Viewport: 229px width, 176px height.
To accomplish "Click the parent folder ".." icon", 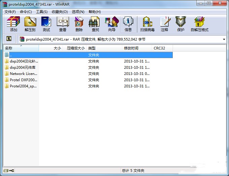I will [7, 55].
